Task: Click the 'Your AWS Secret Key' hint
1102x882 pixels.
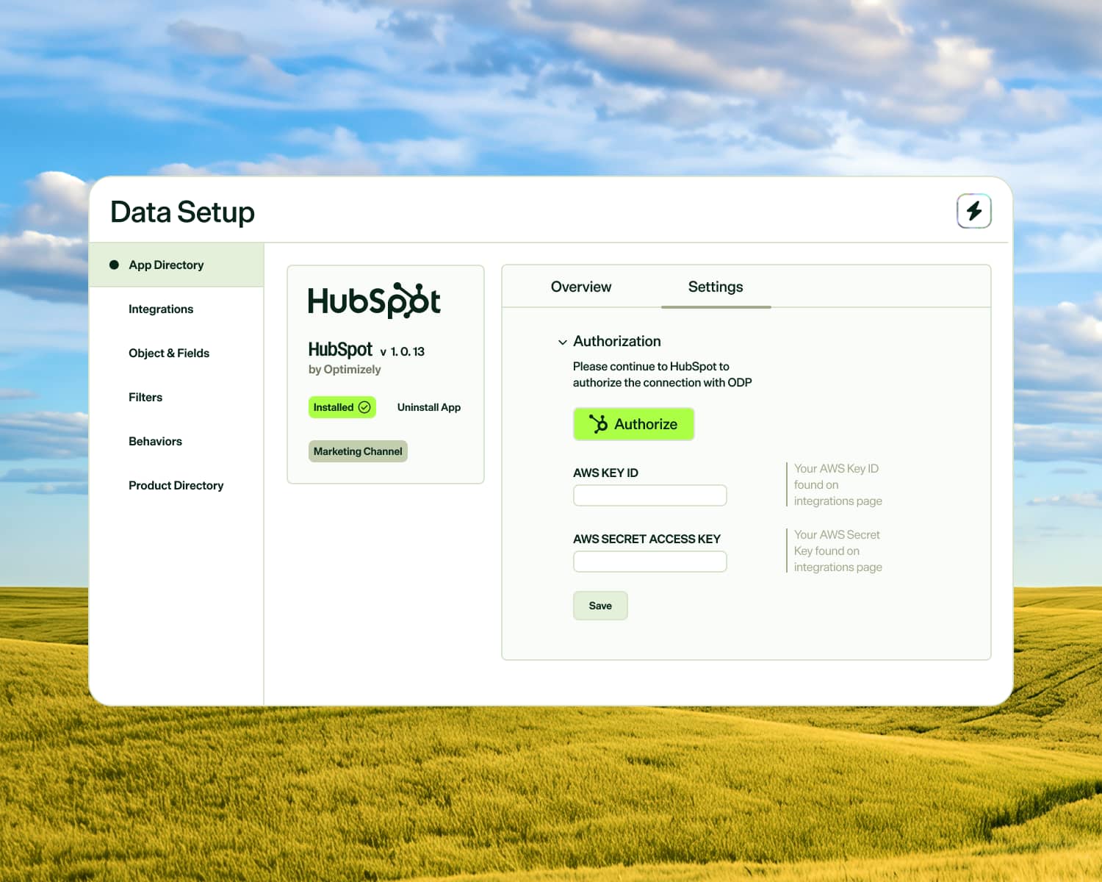Action: (x=838, y=551)
